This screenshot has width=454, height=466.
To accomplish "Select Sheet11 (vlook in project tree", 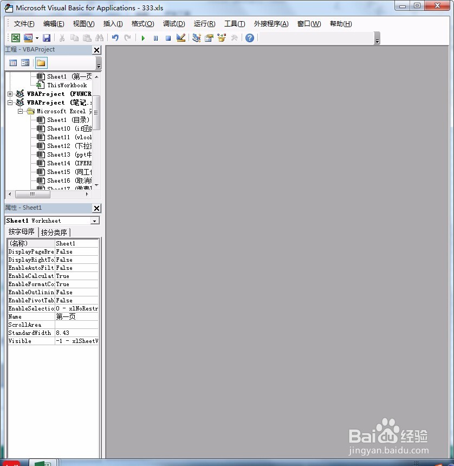I will (x=69, y=137).
